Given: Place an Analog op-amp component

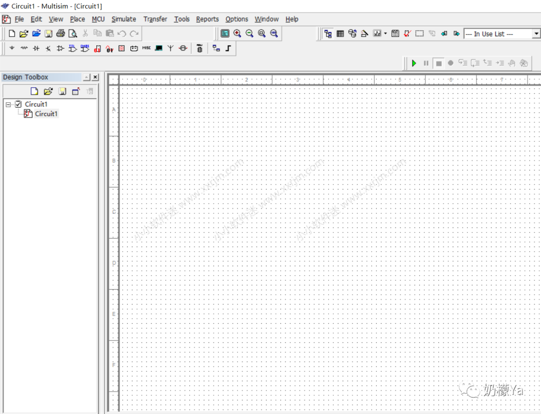Looking at the screenshot, I should pos(61,48).
